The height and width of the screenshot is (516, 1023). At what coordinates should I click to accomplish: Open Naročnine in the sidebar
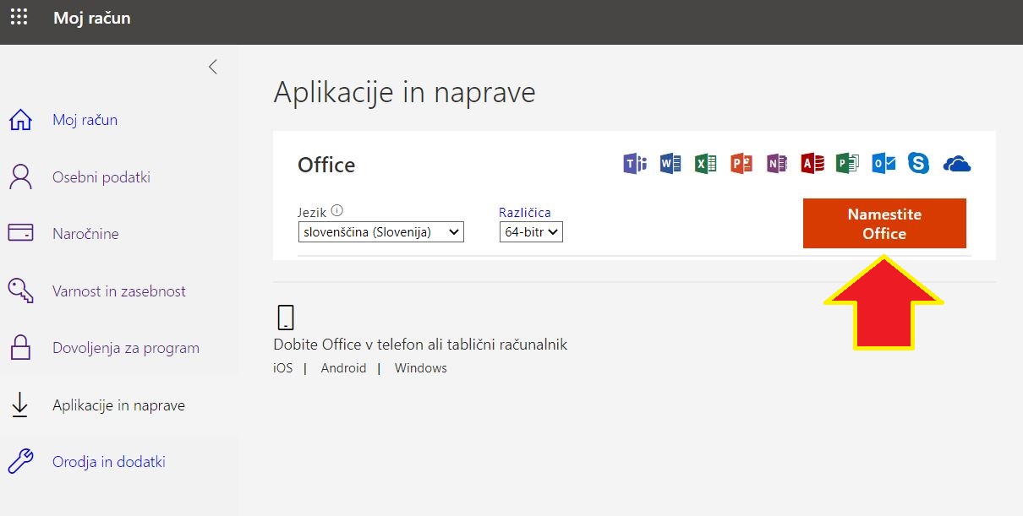85,234
